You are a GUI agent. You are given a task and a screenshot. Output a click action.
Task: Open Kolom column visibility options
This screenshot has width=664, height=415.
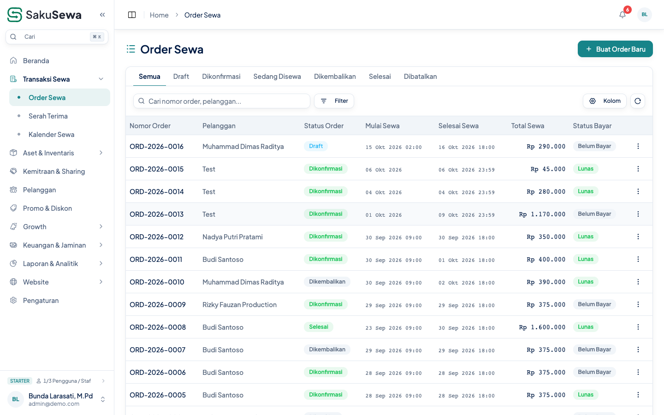pos(605,101)
